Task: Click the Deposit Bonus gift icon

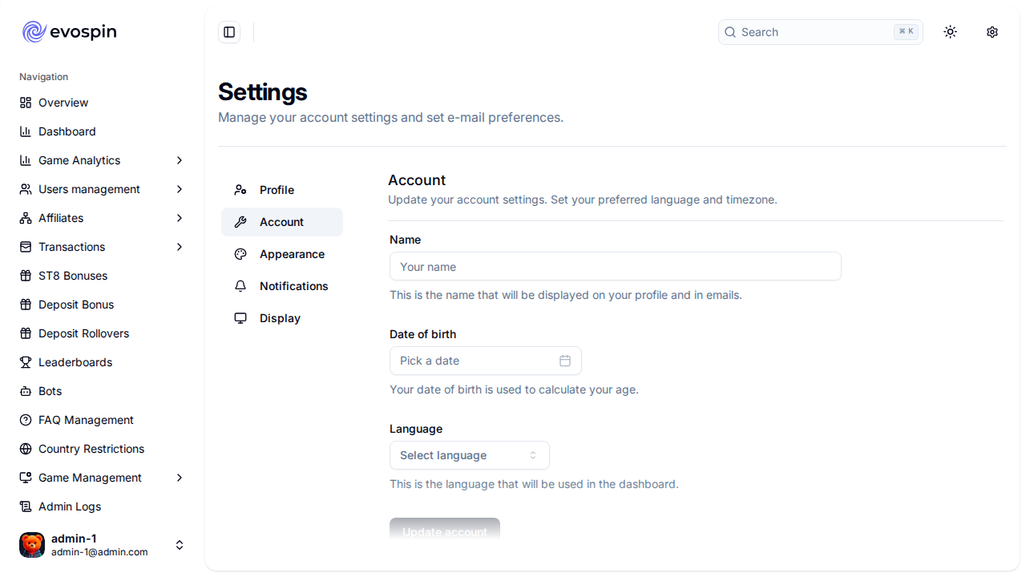Action: (26, 305)
